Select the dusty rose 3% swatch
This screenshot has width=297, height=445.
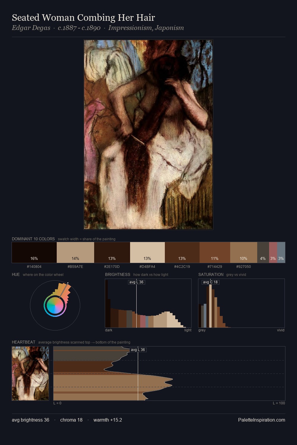coord(273,252)
